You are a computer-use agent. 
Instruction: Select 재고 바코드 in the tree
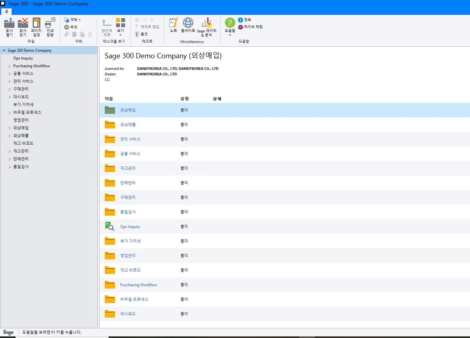[23, 143]
